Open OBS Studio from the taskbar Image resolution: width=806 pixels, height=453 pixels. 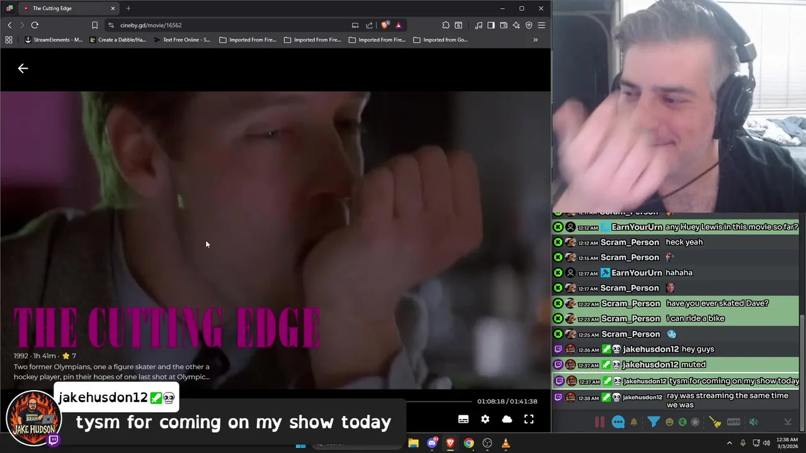click(x=487, y=444)
